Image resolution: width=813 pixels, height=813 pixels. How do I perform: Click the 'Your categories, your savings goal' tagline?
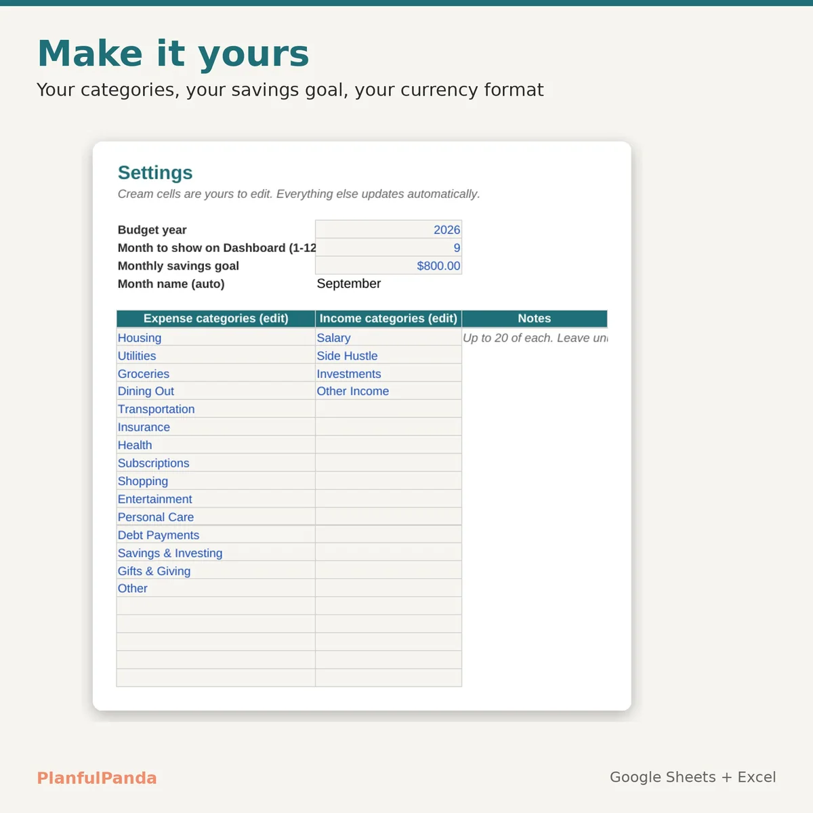click(x=290, y=90)
